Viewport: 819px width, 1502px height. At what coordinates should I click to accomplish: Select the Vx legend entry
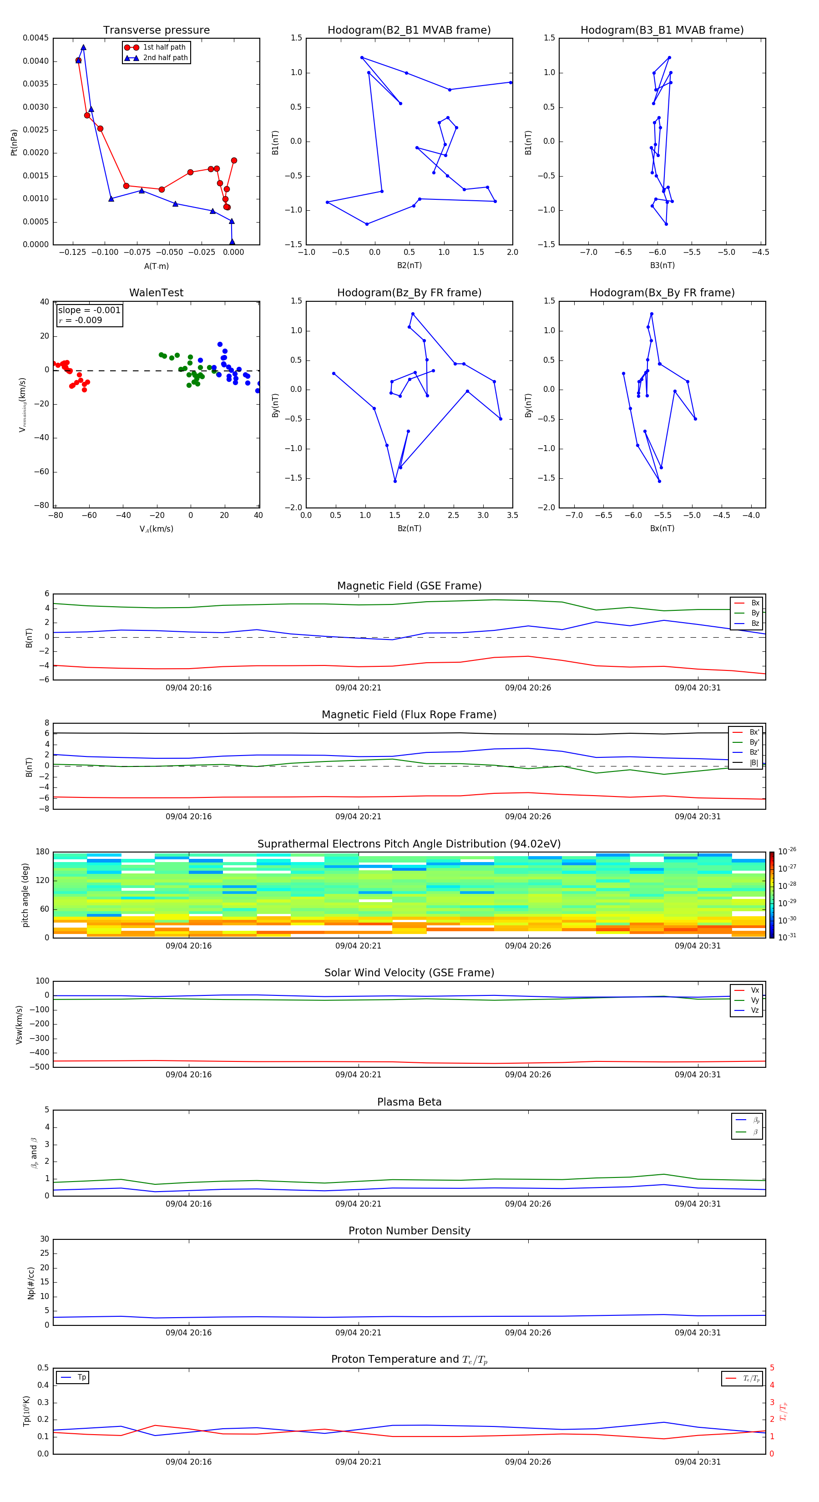(747, 990)
